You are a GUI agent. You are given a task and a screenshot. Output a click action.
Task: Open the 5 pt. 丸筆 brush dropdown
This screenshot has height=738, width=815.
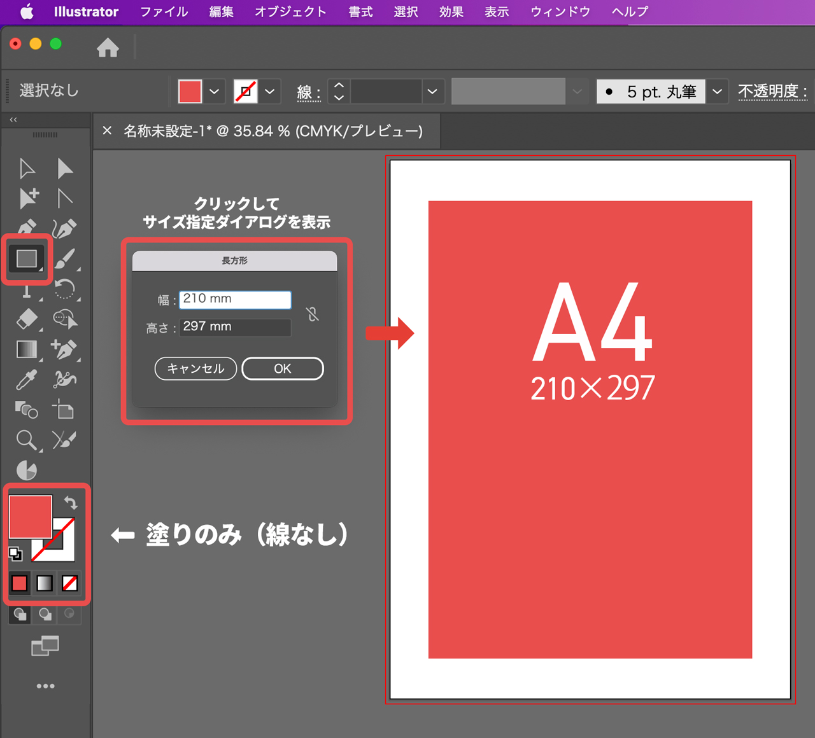click(717, 91)
